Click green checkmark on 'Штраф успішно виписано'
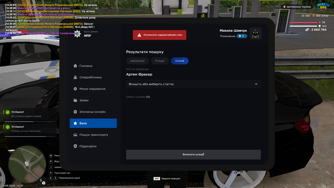The height and width of the screenshot is (188, 334). tap(8, 127)
